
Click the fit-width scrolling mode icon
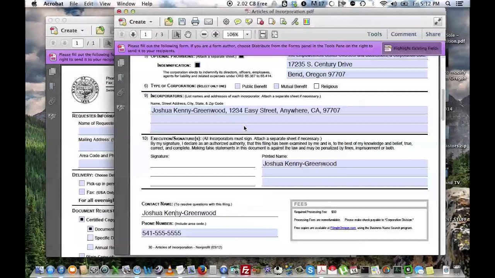263,34
